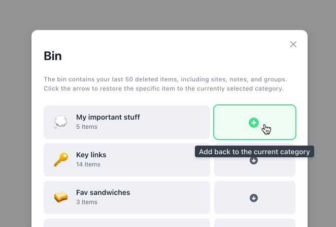Restore Fav sandwiches using its arrow icon
This screenshot has width=336, height=227.
[x=253, y=198]
